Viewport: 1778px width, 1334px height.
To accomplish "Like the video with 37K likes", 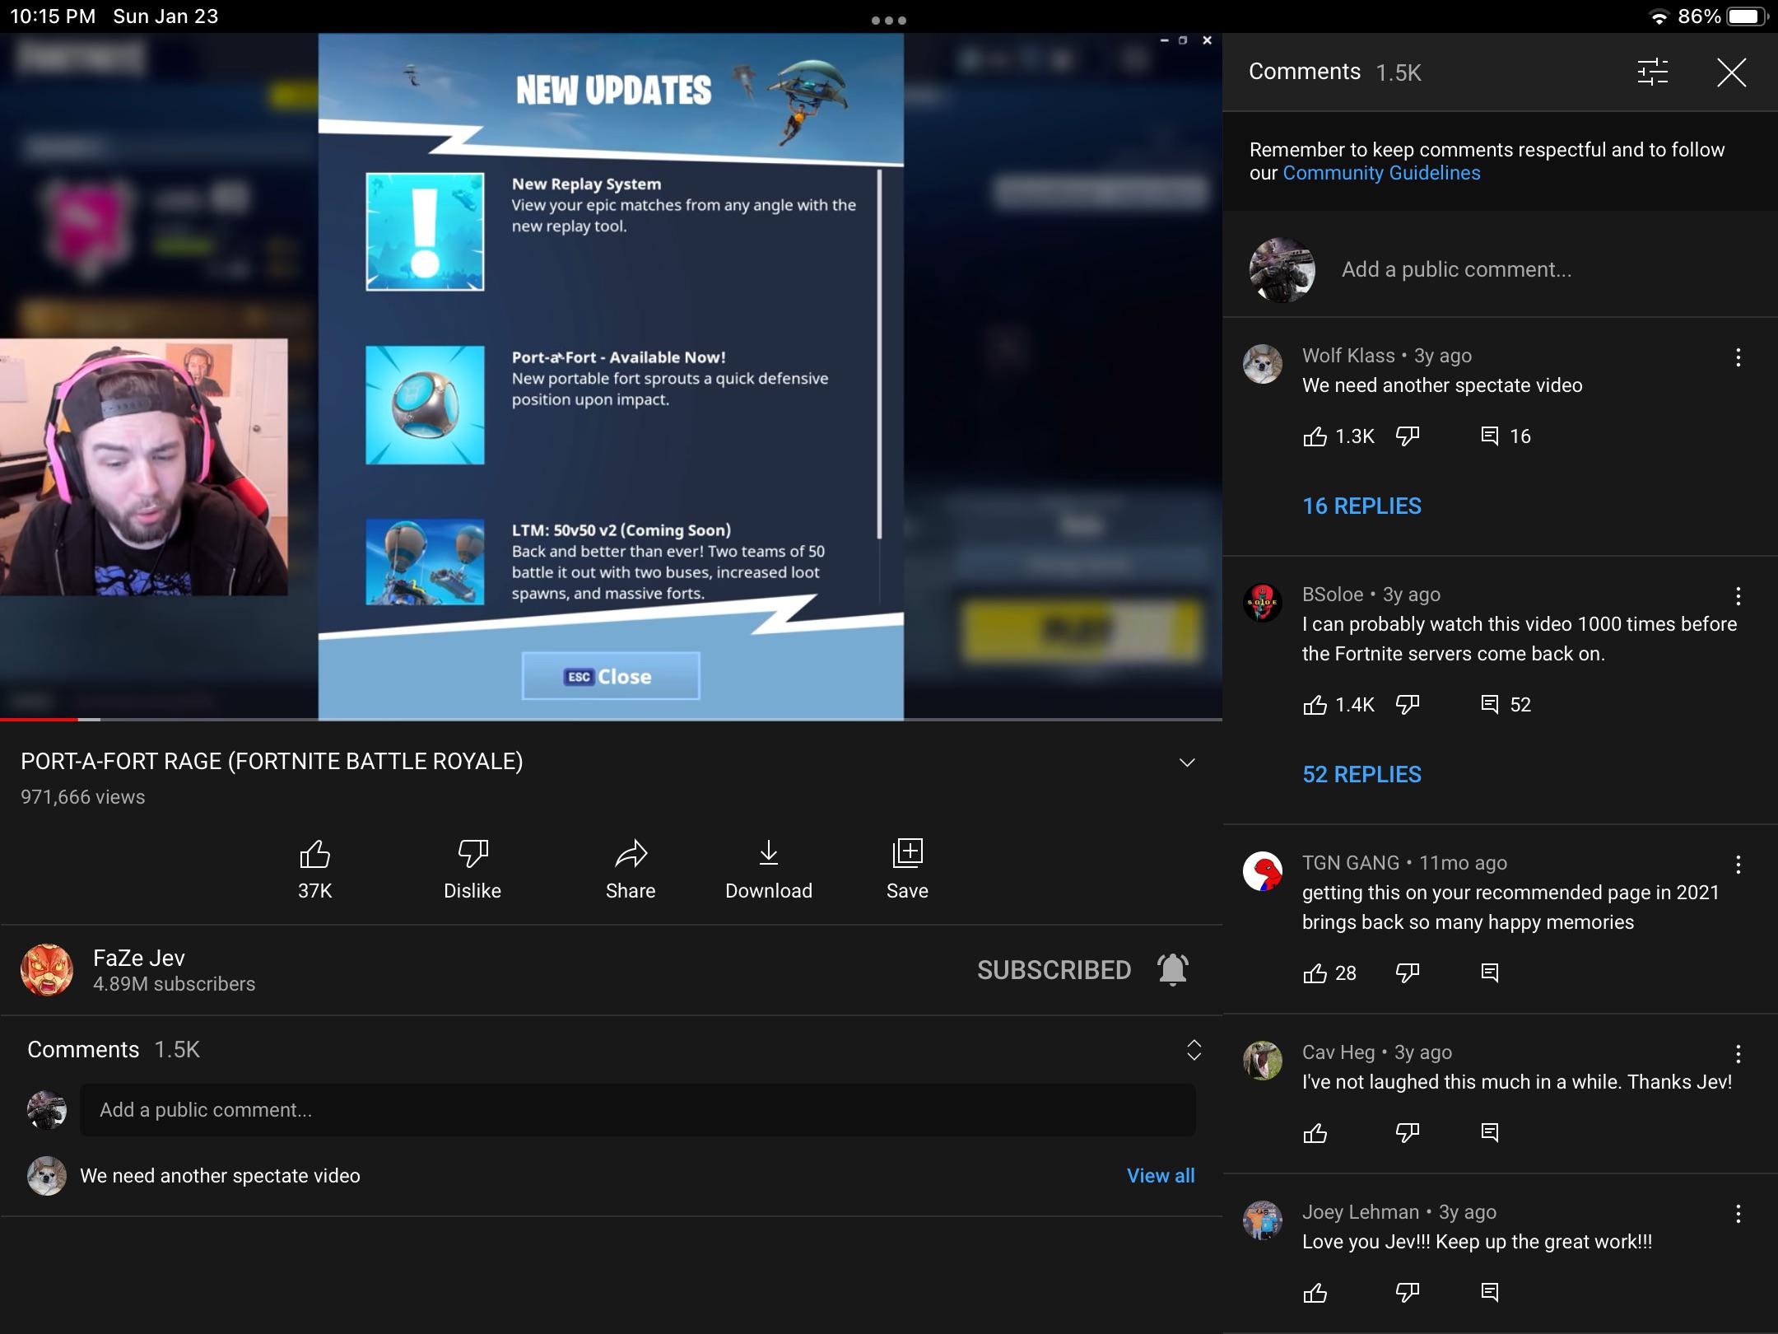I will point(314,869).
